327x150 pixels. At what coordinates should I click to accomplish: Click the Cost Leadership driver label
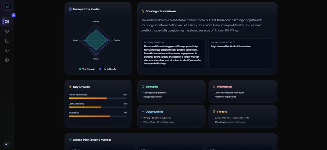(x=76, y=104)
